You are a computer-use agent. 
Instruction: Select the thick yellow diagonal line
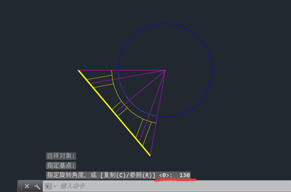114,113
